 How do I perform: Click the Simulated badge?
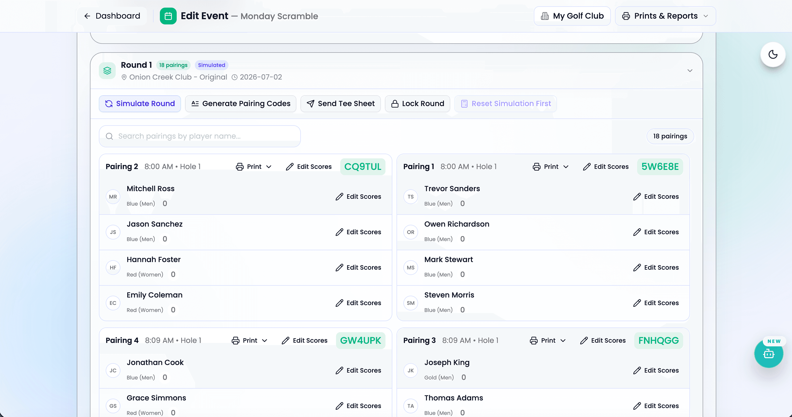click(211, 65)
